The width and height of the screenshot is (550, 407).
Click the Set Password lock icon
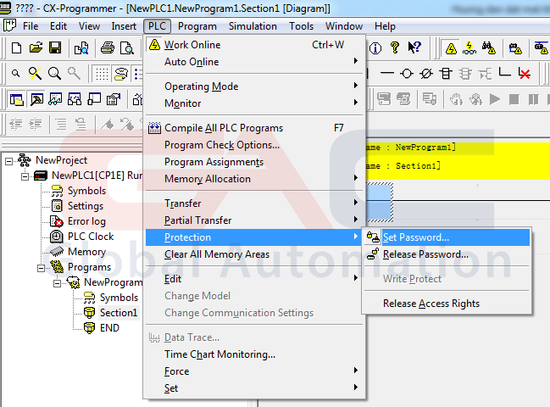373,237
